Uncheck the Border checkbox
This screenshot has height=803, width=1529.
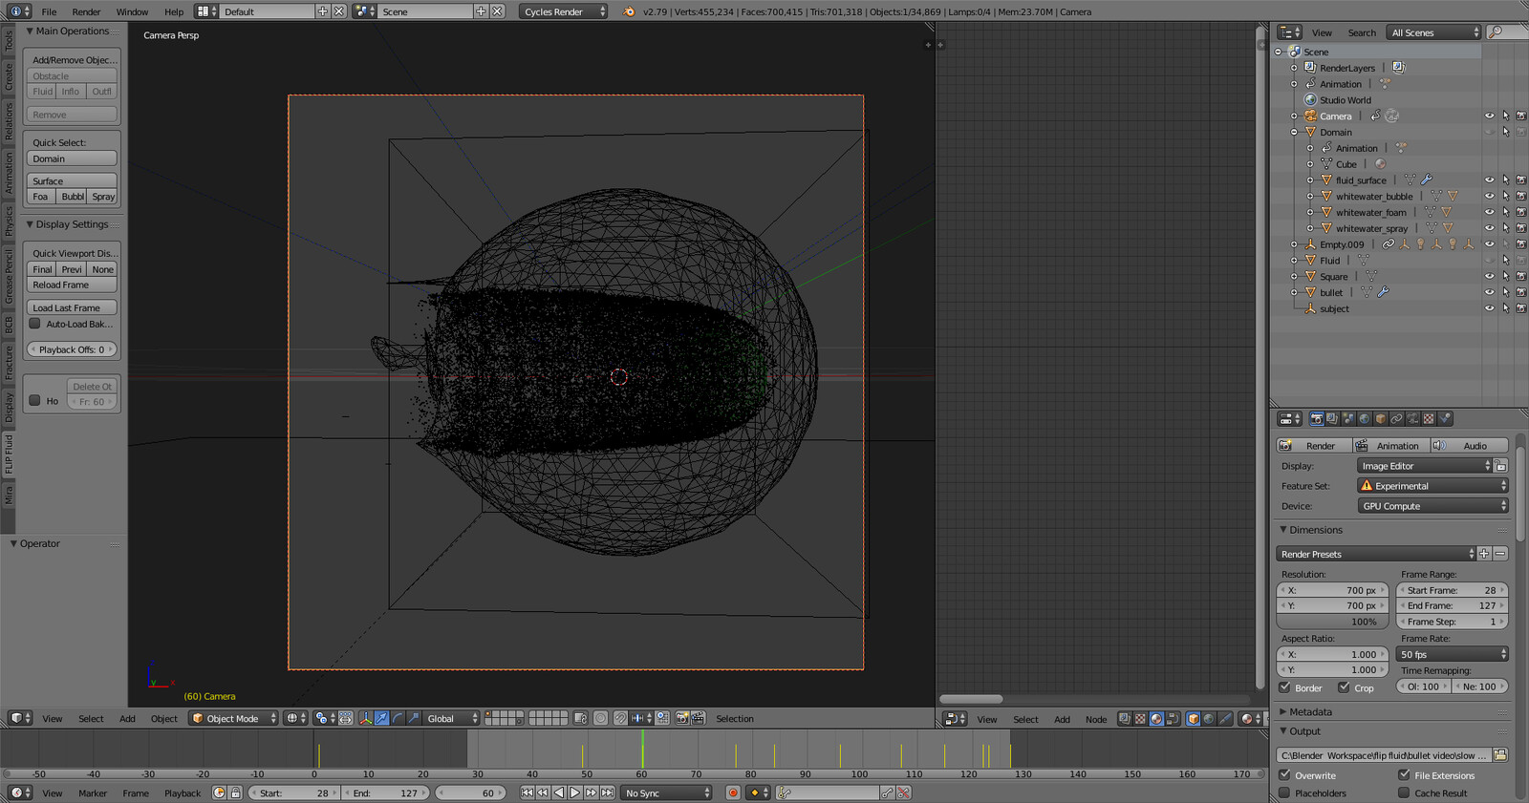coord(1285,687)
